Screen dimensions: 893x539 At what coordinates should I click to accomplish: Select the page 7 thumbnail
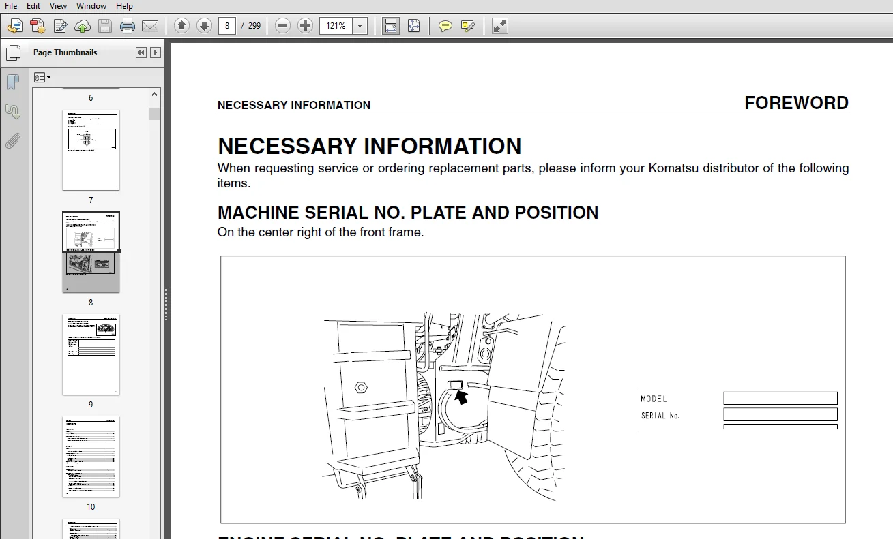point(91,151)
